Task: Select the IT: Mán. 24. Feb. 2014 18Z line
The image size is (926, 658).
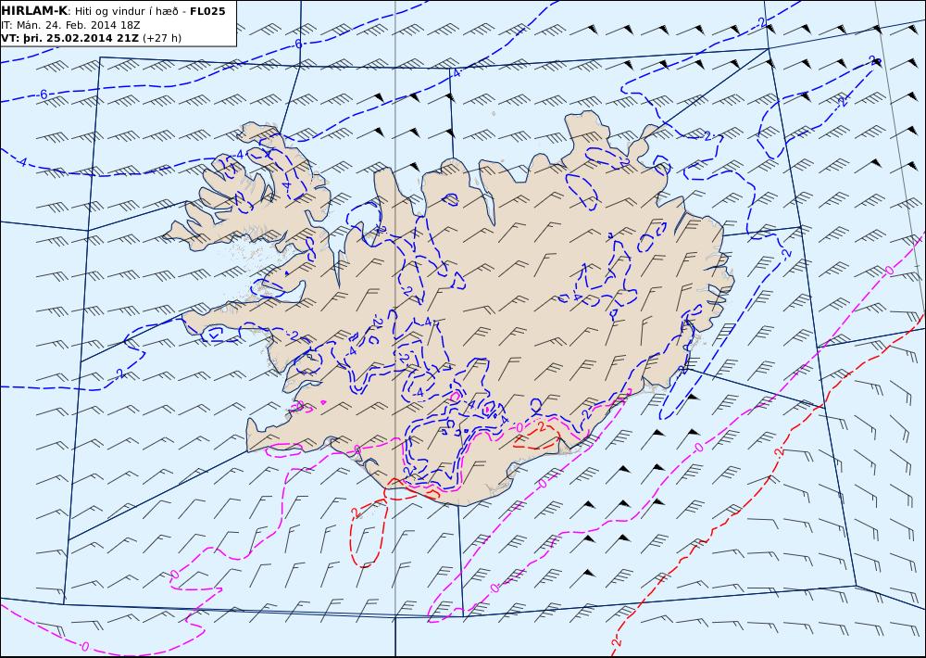Action: point(71,25)
